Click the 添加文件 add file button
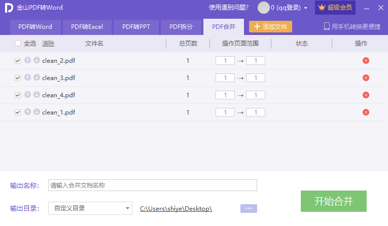Image resolution: width=388 pixels, height=226 pixels. [270, 27]
